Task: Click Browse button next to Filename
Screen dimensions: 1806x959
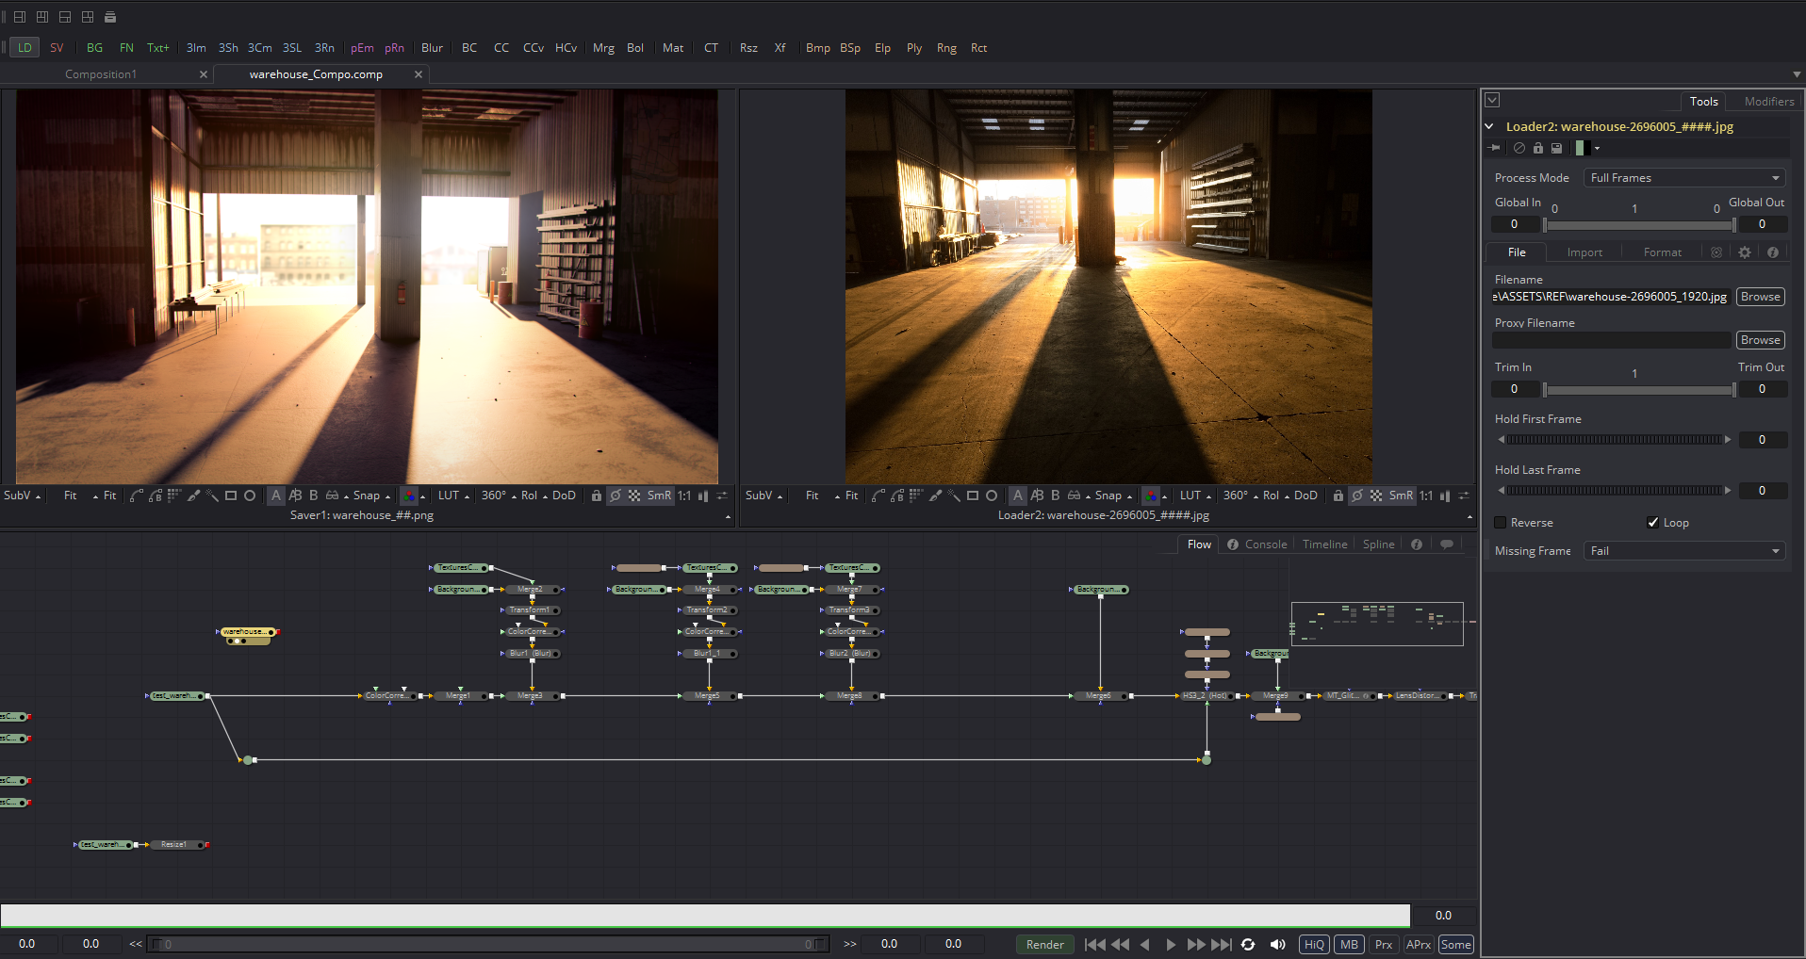Action: (x=1760, y=297)
